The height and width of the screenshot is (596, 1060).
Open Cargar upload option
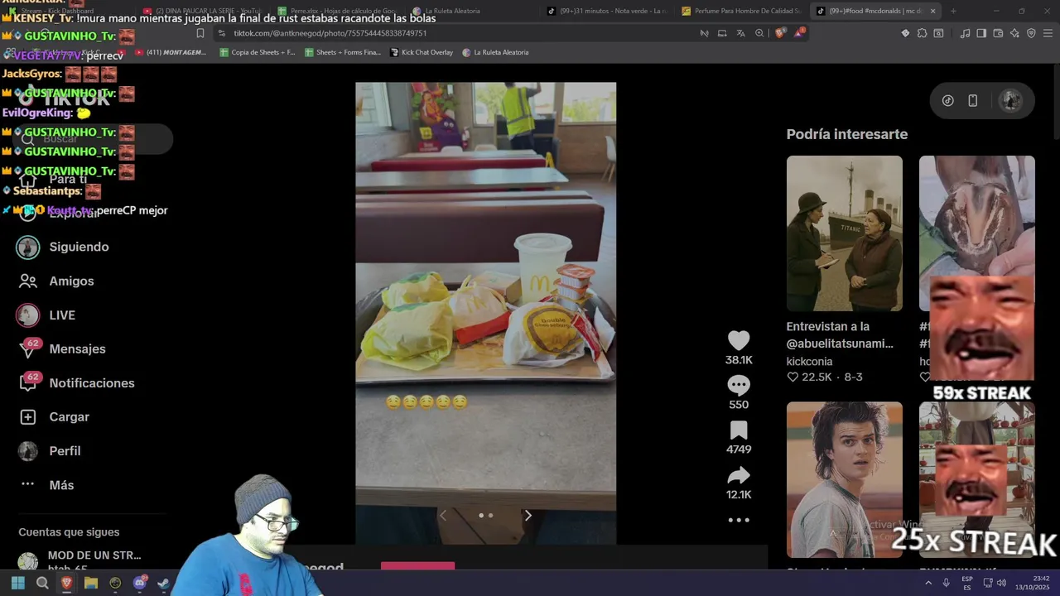(x=69, y=416)
